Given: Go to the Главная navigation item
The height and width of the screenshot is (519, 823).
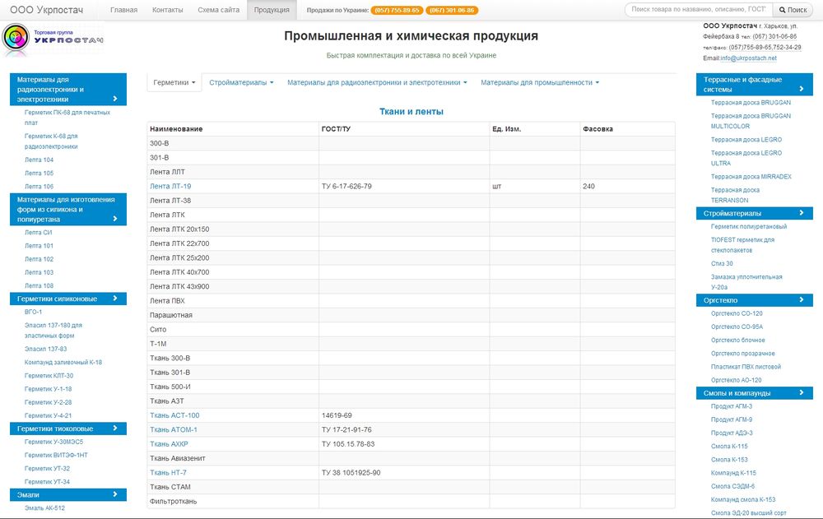Looking at the screenshot, I should 123,10.
